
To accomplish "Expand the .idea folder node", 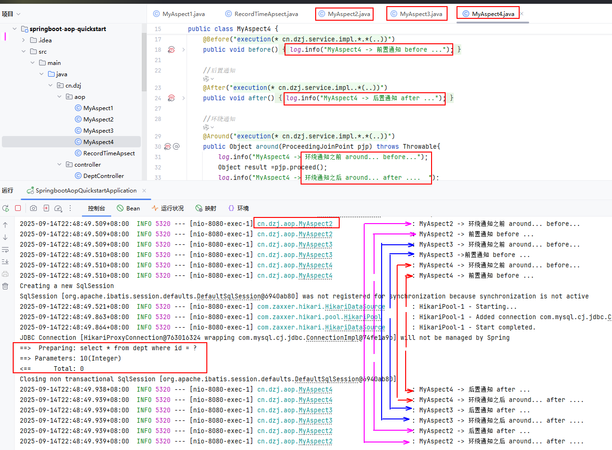I will pyautogui.click(x=24, y=40).
